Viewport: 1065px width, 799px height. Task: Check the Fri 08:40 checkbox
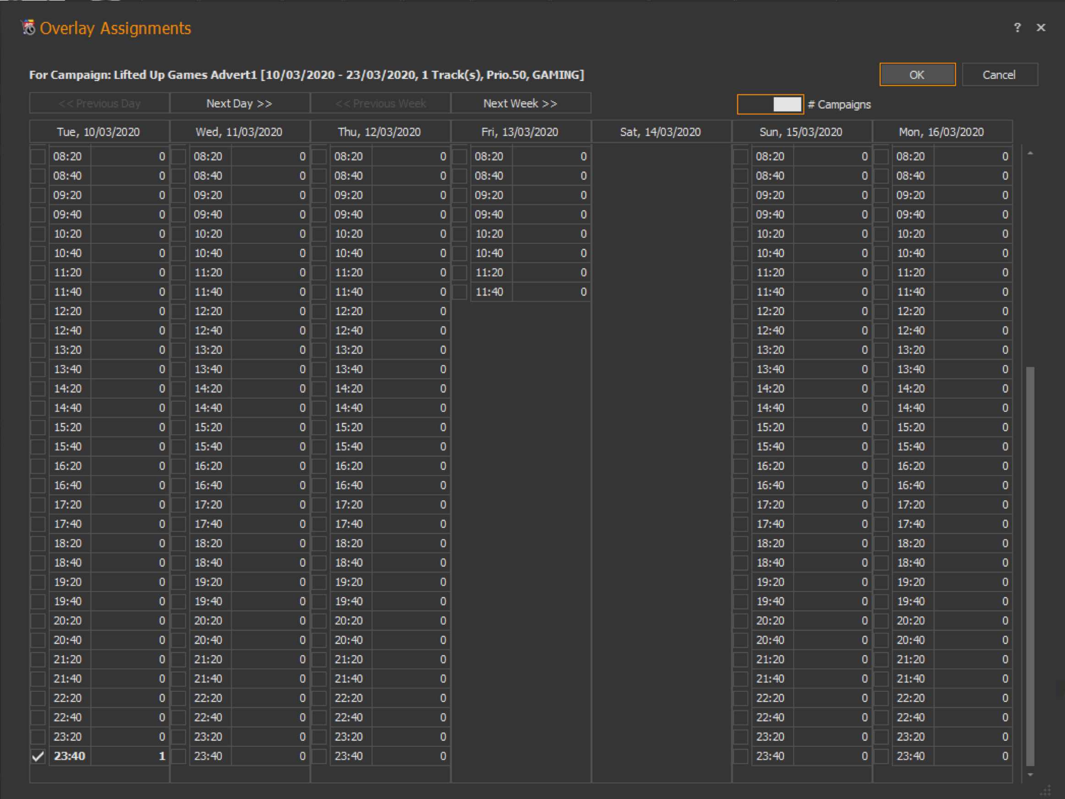pos(460,175)
